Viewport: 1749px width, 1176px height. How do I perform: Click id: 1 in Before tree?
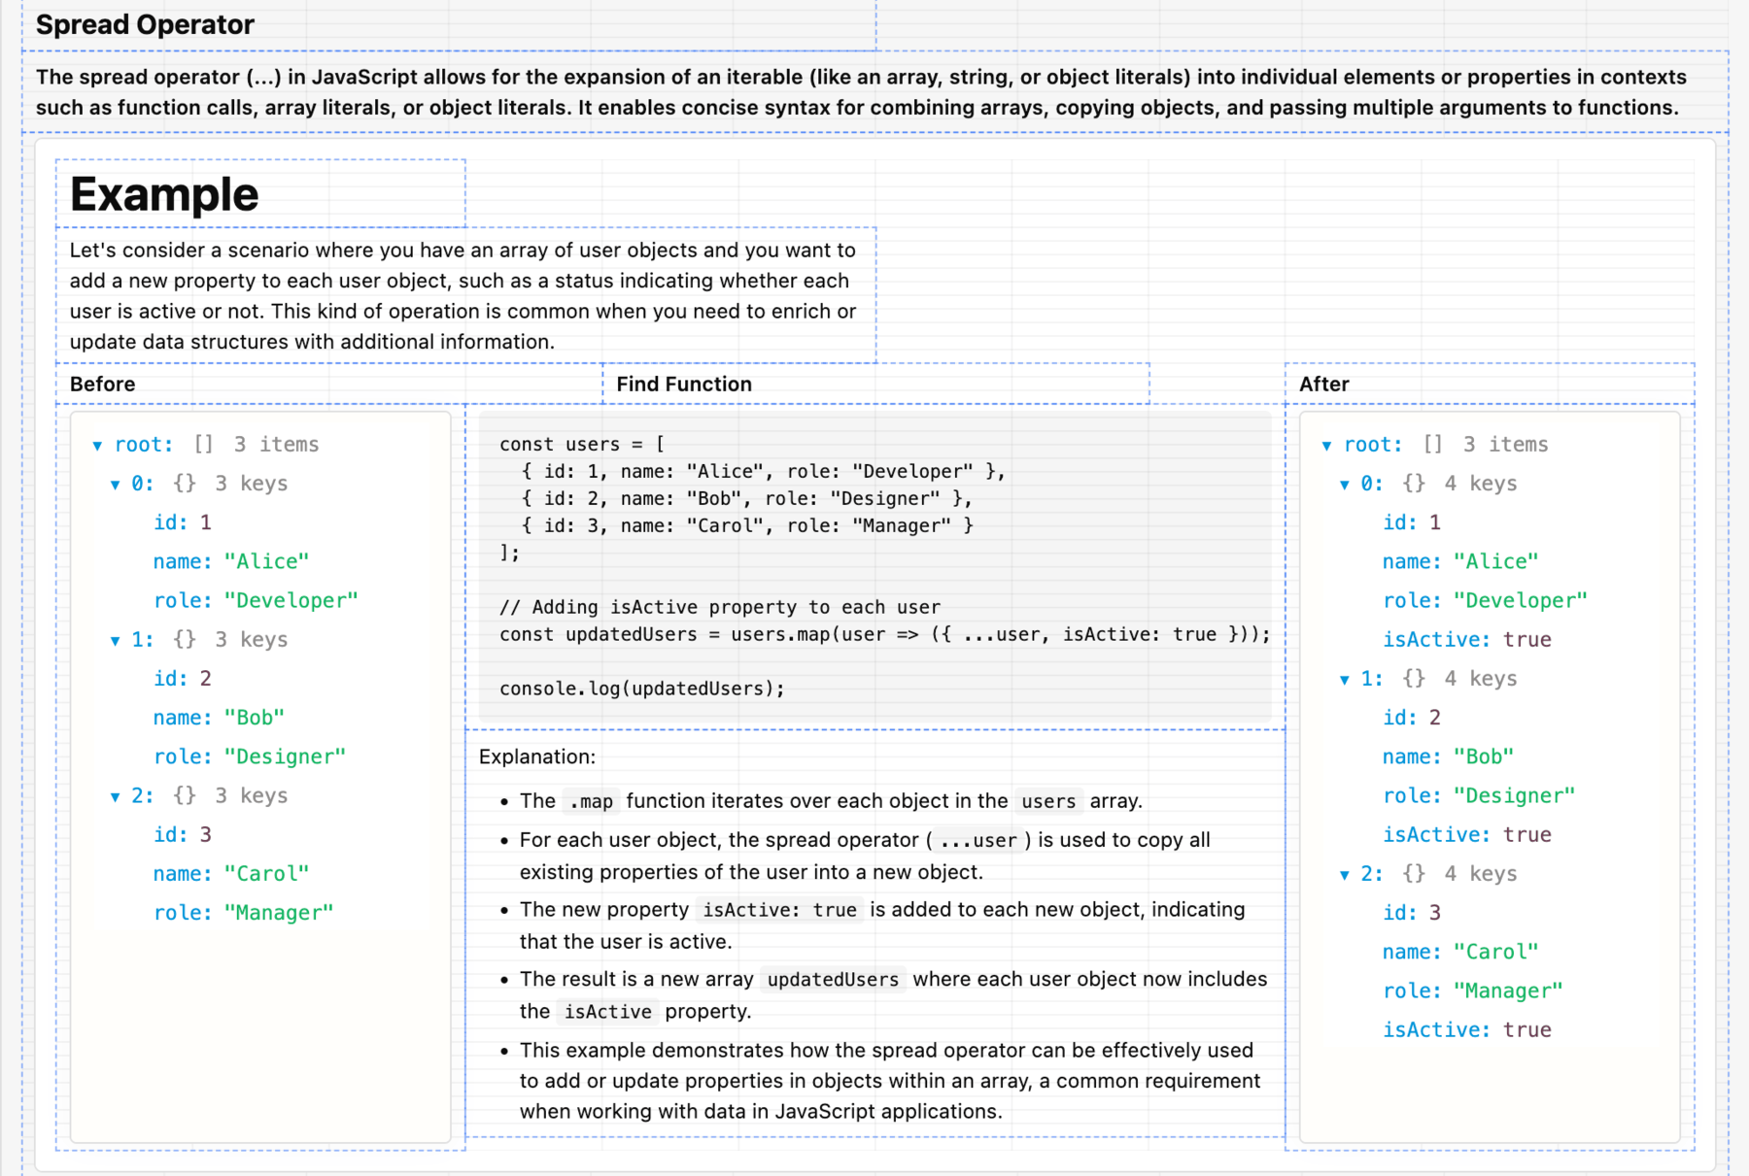182,522
